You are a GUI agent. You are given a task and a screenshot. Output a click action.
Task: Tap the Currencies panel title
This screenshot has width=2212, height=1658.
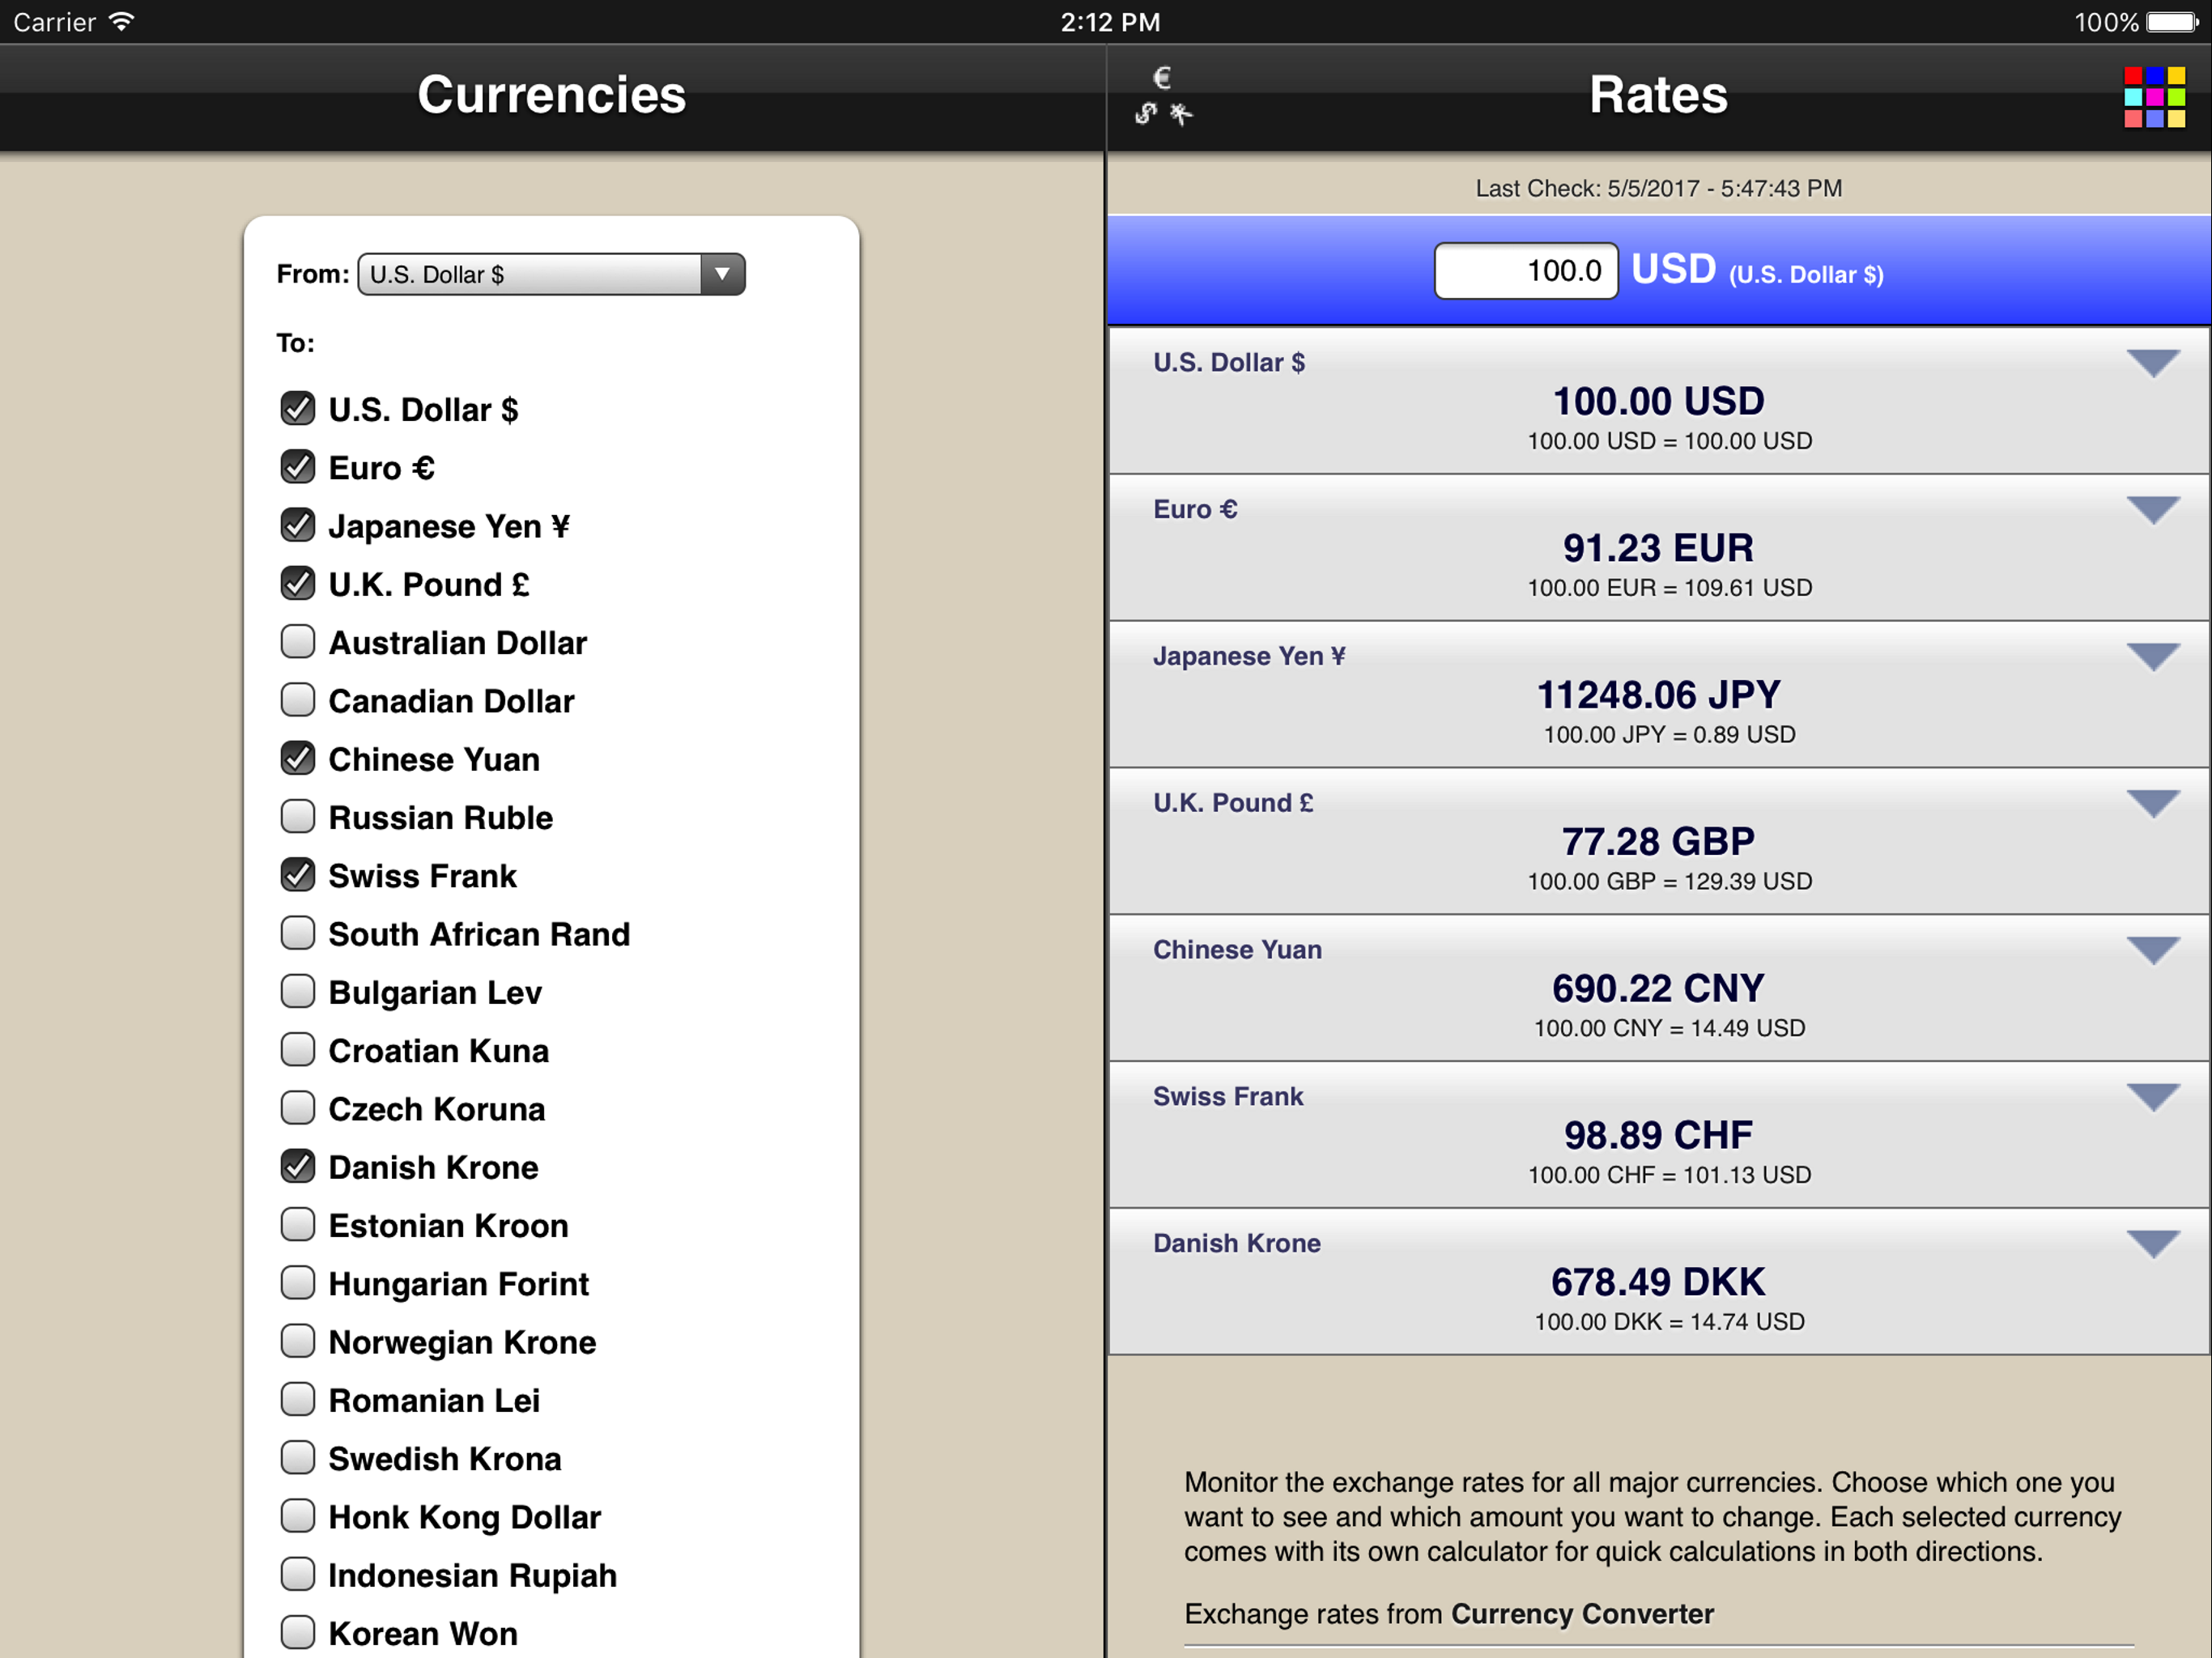click(x=551, y=95)
